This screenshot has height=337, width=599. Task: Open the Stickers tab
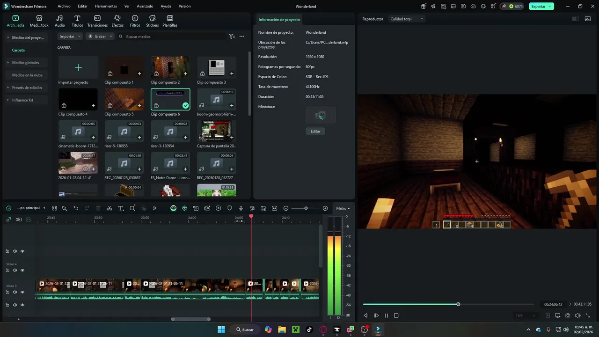153,21
